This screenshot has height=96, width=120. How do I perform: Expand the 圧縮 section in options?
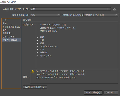[x=37, y=43]
